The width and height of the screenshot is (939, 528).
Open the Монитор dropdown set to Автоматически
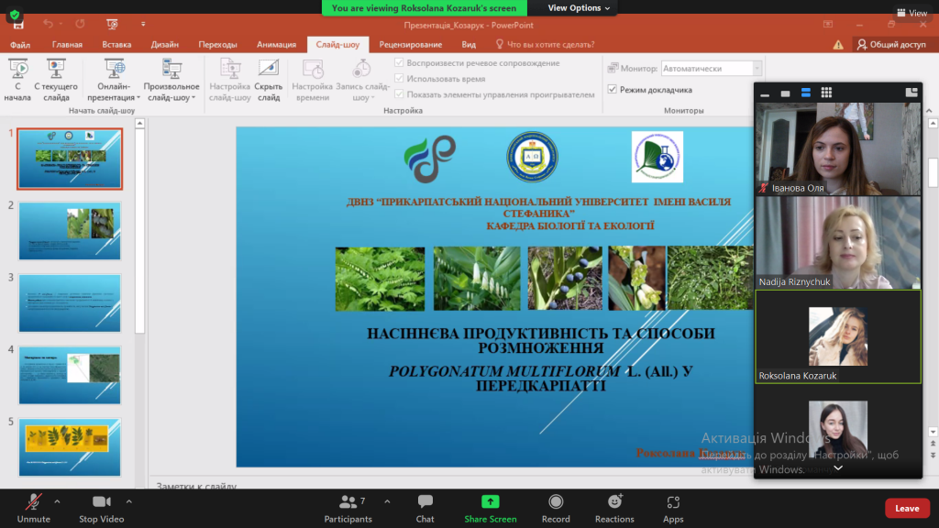[x=712, y=69]
